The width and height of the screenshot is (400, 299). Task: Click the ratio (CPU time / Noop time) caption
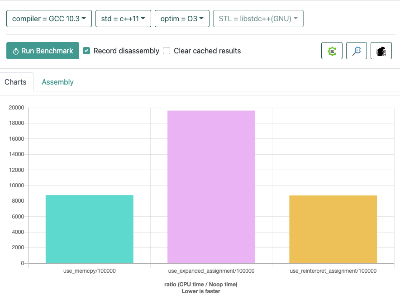(201, 285)
